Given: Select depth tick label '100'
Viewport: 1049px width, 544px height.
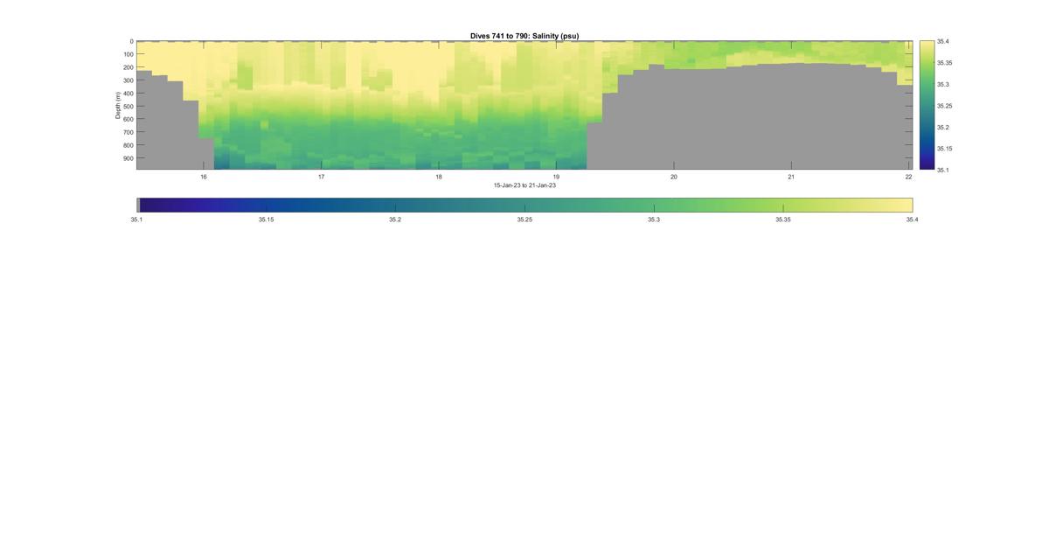Looking at the screenshot, I should [128, 54].
